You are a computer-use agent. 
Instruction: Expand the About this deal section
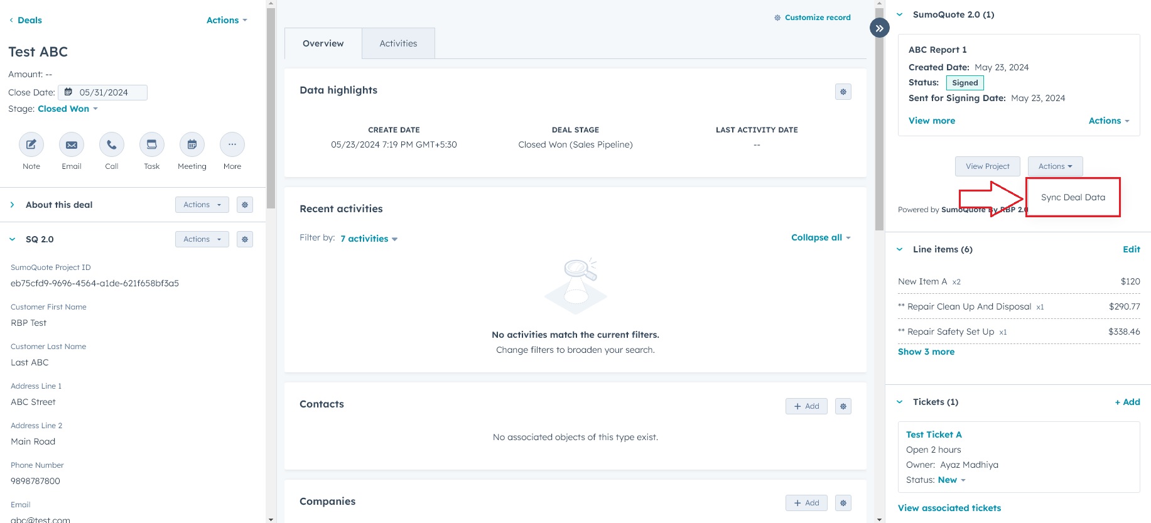point(12,205)
